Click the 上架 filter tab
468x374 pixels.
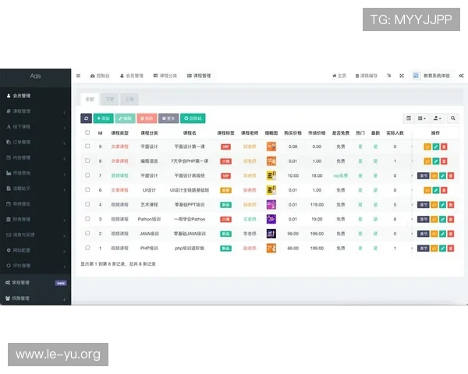pos(129,99)
